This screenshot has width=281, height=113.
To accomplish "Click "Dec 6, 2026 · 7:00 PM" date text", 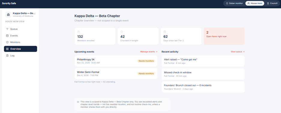I will tap(87, 75).
